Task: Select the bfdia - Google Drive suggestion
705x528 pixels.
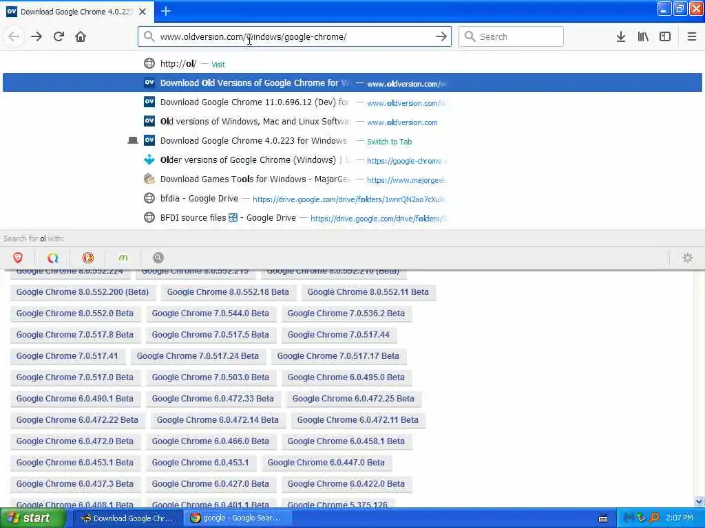Action: [352, 199]
